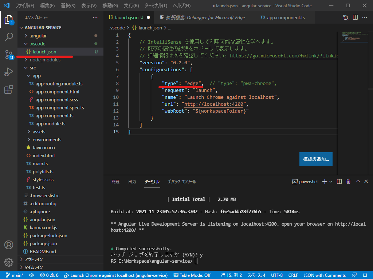Switch to the app.component.ts editor tab
This screenshot has width=373, height=279.
pyautogui.click(x=285, y=17)
